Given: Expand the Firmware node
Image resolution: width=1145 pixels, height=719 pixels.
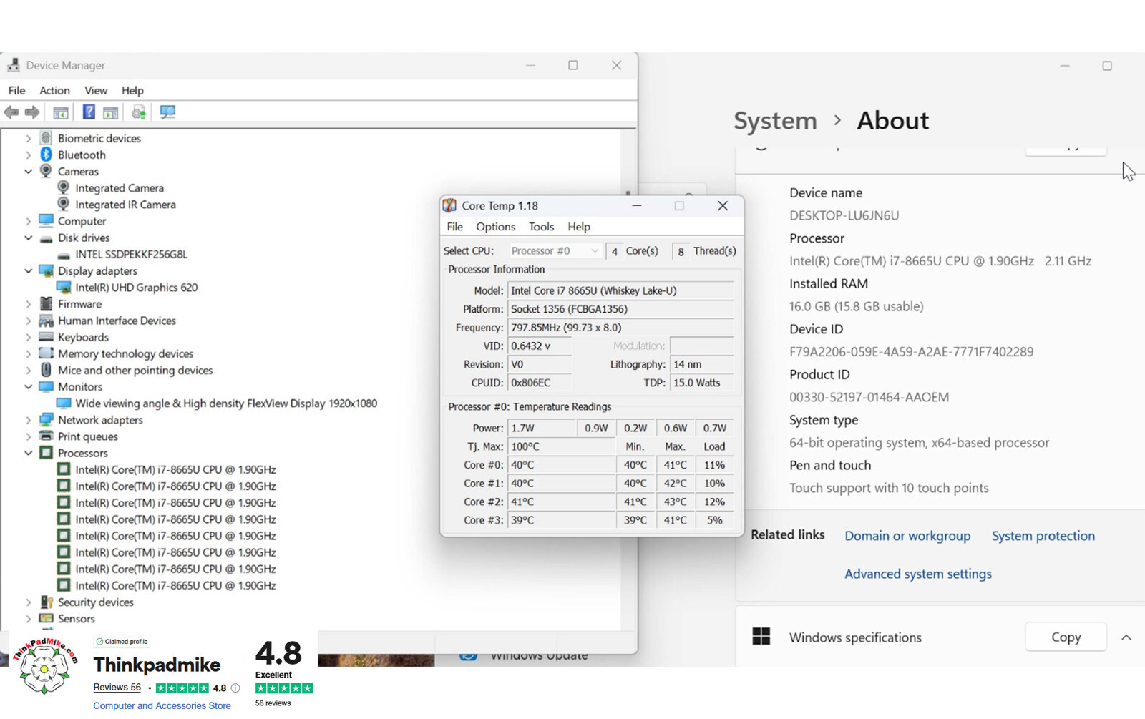Looking at the screenshot, I should (29, 304).
